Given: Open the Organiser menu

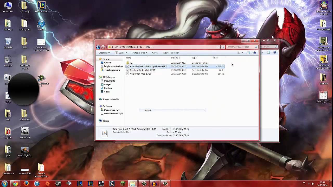Looking at the screenshot, I should coord(104,53).
